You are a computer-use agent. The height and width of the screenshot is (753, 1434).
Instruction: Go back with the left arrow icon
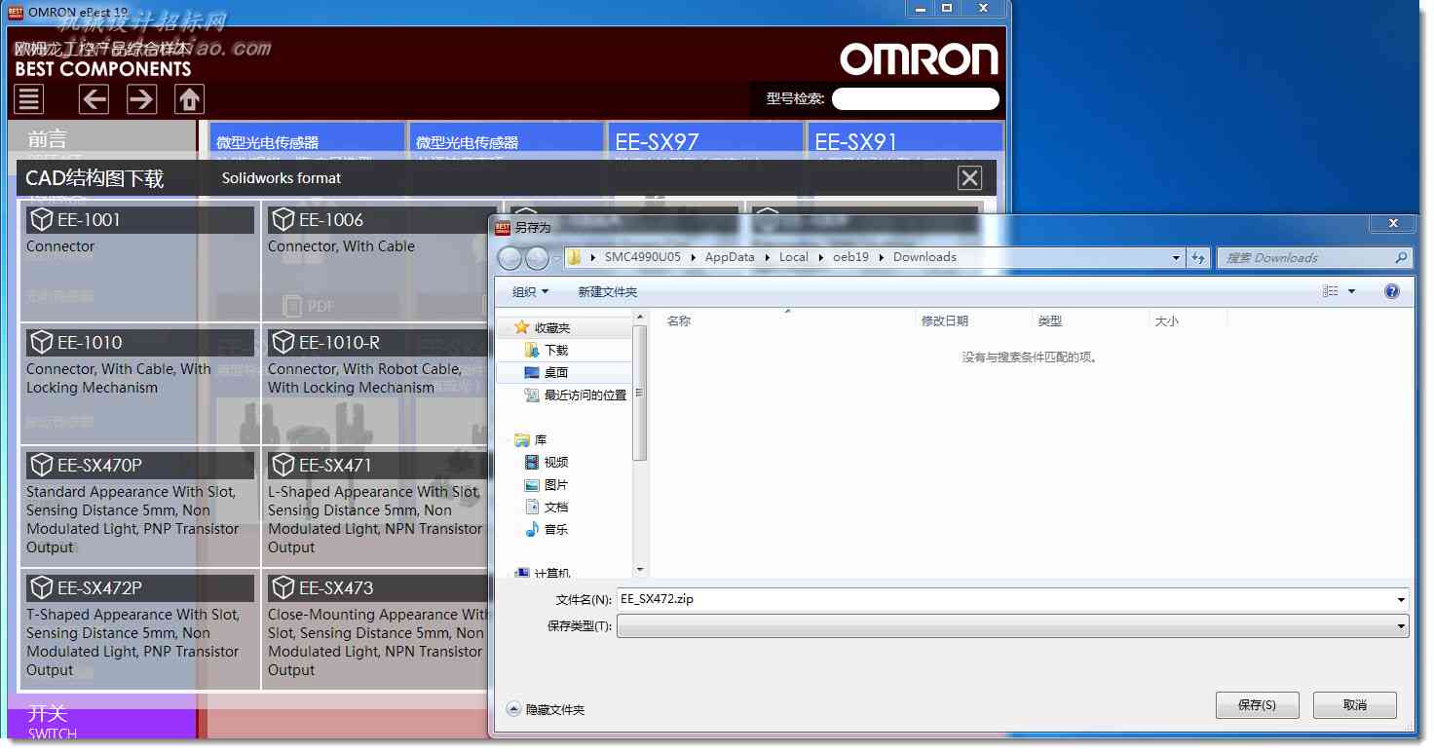(94, 99)
